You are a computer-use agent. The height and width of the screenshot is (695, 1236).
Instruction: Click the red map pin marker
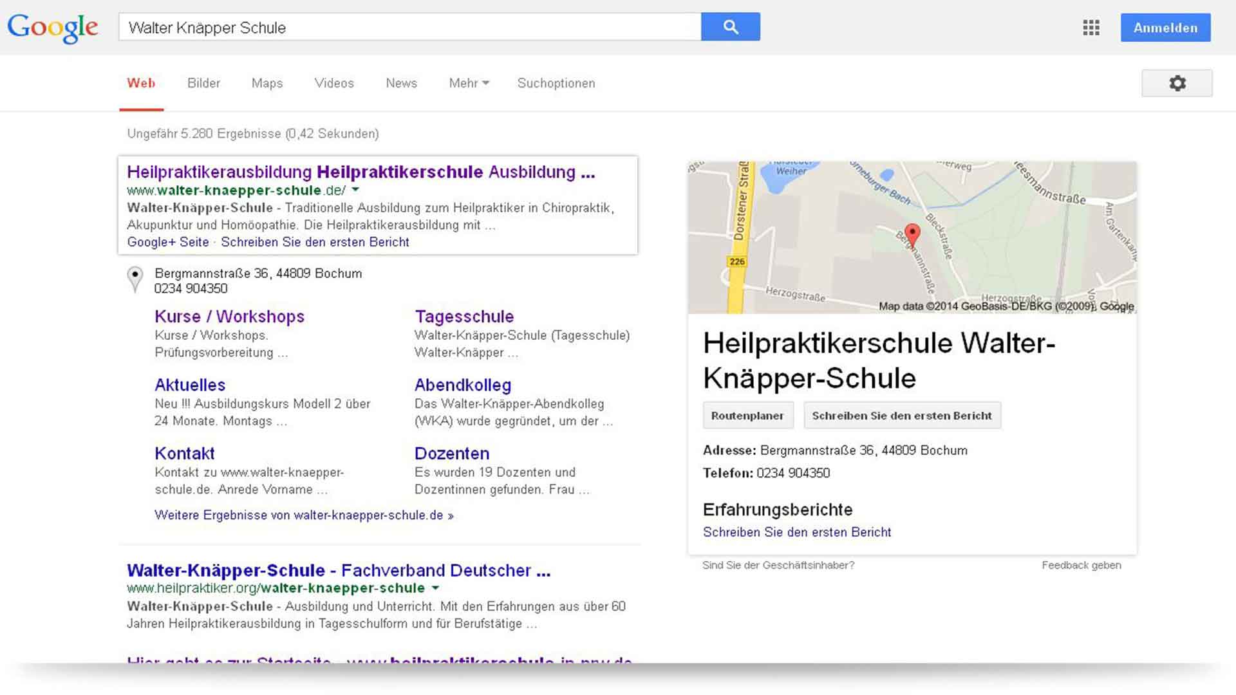(x=912, y=235)
